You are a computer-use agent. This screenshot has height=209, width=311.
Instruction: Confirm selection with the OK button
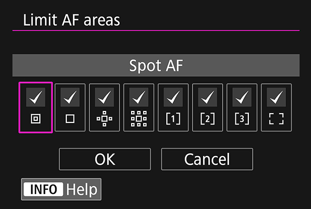(105, 159)
